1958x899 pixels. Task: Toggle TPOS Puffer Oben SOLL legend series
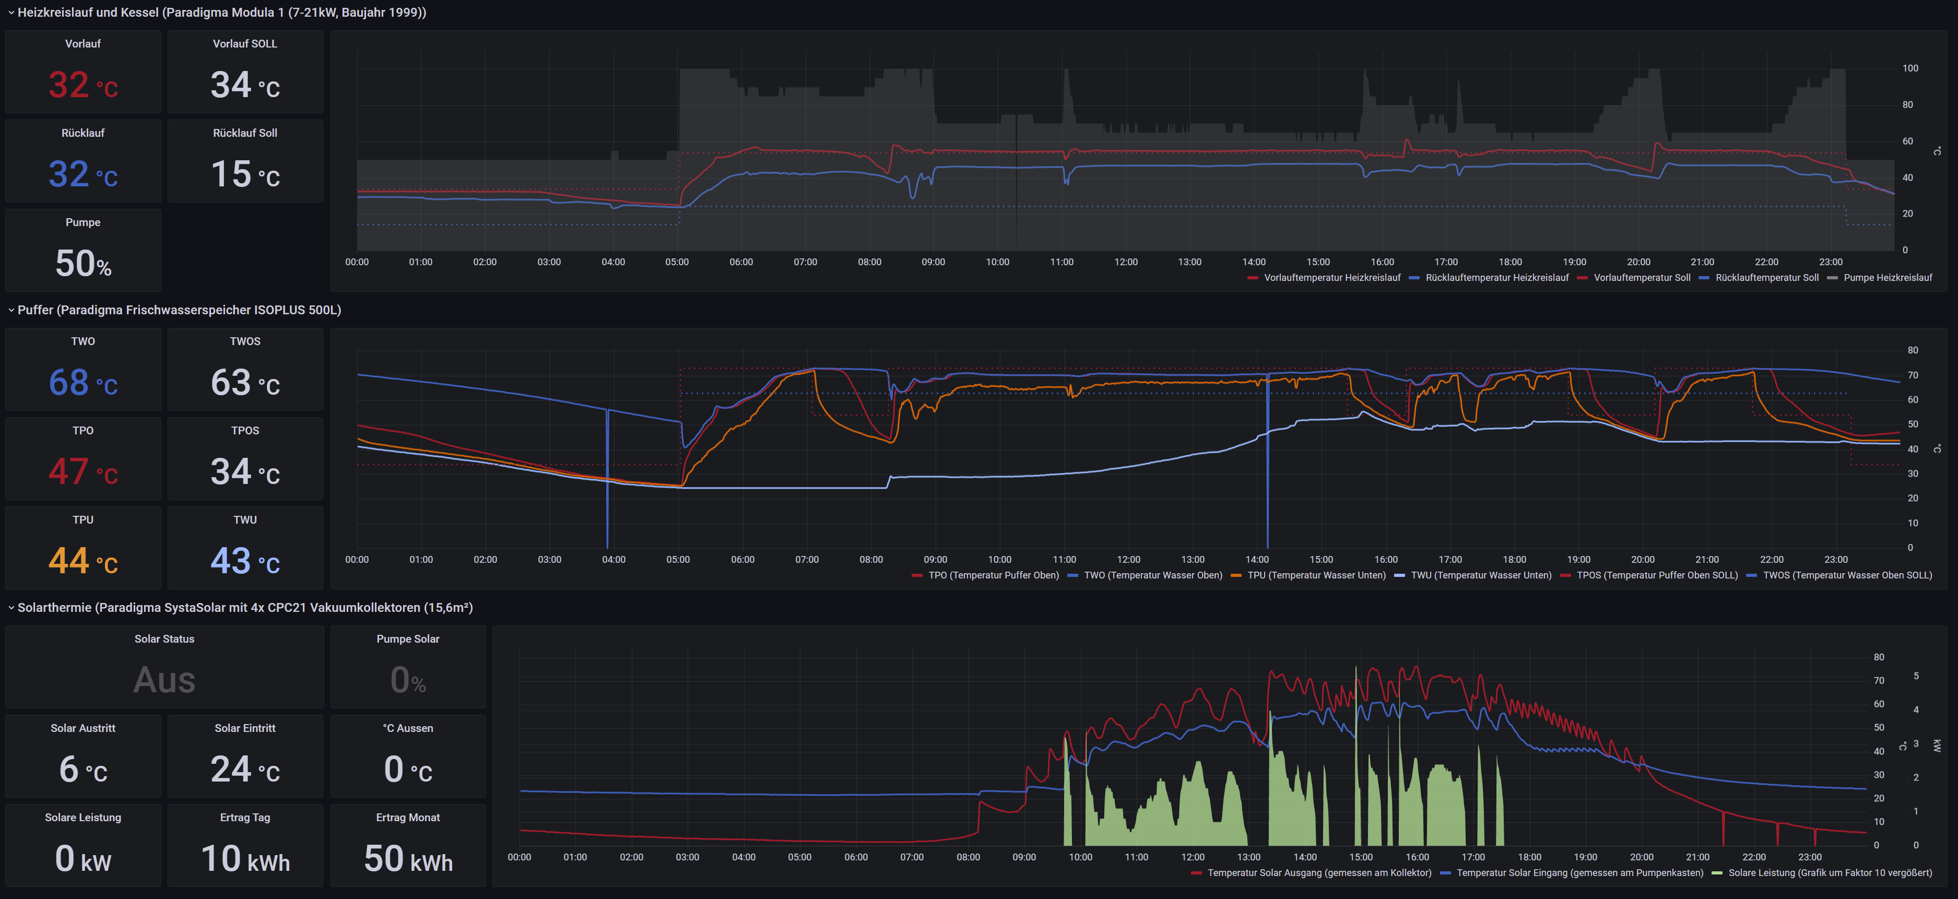point(1657,575)
